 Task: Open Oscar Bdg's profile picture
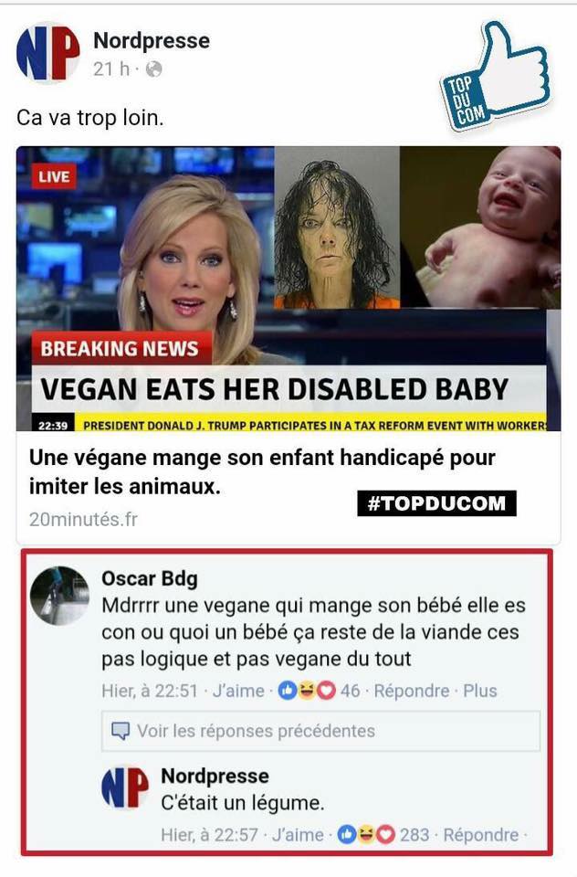pyautogui.click(x=59, y=595)
